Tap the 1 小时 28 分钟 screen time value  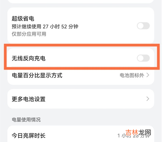pyautogui.click(x=134, y=135)
